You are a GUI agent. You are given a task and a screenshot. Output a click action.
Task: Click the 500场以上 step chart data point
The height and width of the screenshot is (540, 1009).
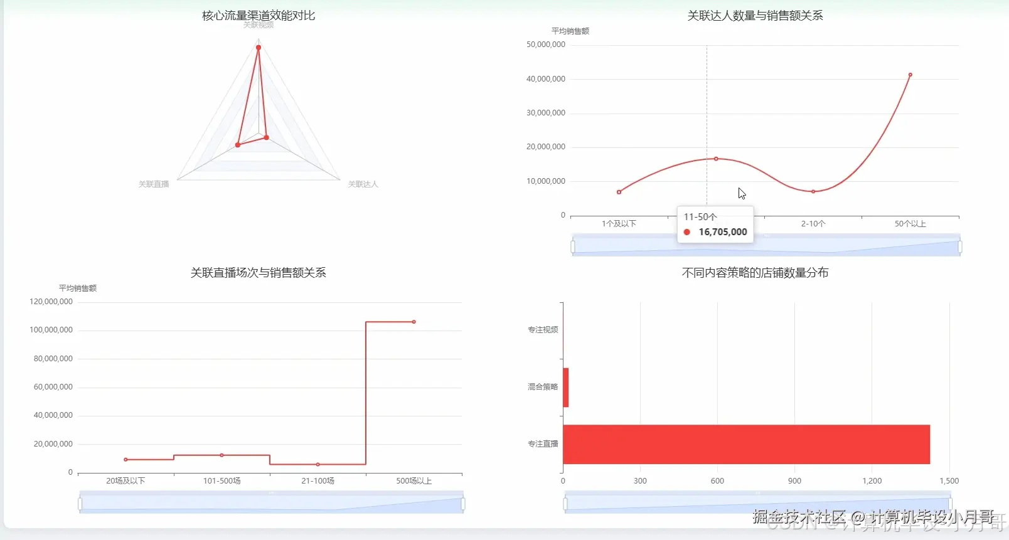(x=414, y=322)
